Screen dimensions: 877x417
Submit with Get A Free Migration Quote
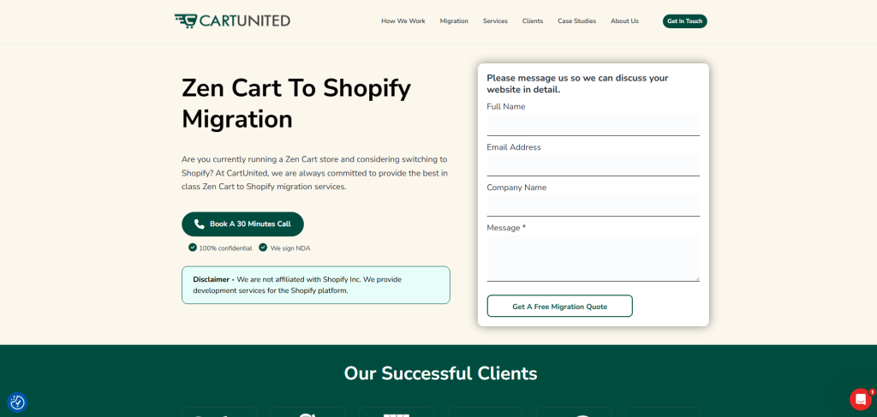[x=560, y=307]
